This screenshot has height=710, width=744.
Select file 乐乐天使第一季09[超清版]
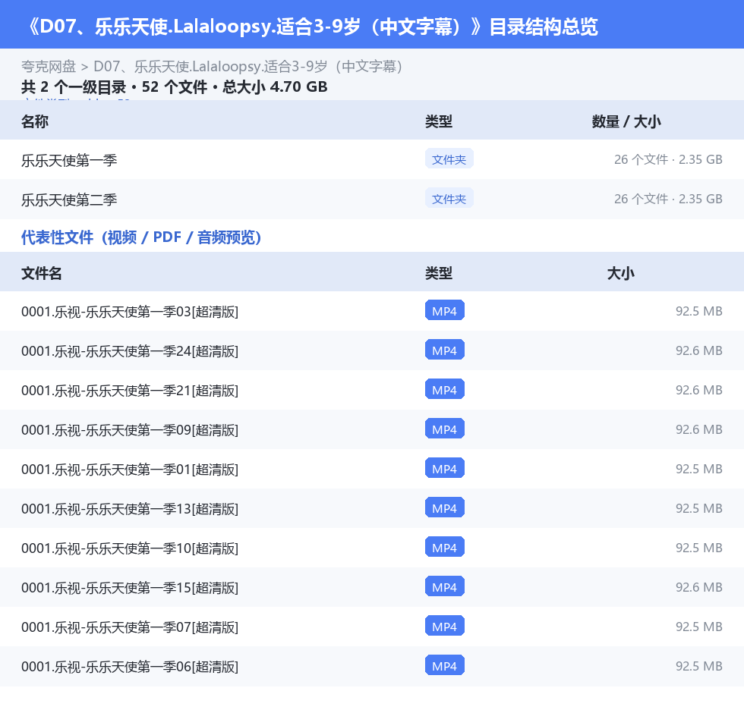[x=130, y=430]
